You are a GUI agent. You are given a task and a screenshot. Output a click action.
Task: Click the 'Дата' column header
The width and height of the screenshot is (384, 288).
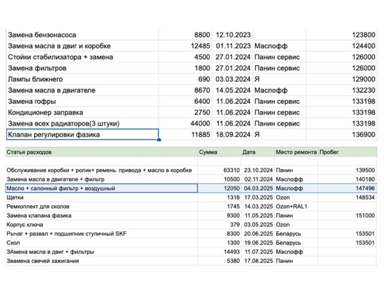click(x=258, y=152)
